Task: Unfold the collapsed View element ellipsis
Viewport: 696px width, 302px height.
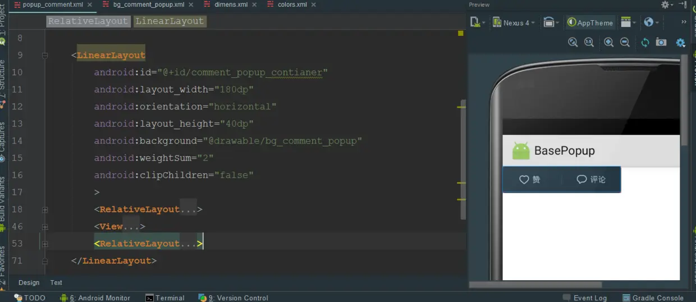Action: point(131,226)
